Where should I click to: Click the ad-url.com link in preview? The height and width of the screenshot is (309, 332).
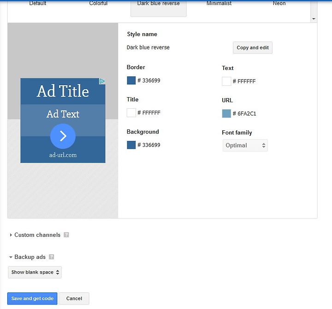tap(63, 155)
